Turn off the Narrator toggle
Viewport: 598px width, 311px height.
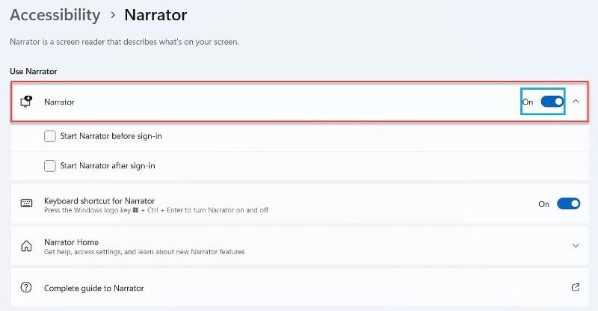552,102
